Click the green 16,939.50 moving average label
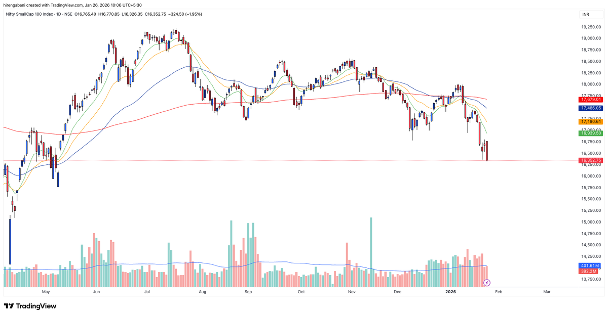The width and height of the screenshot is (608, 316). (x=590, y=133)
